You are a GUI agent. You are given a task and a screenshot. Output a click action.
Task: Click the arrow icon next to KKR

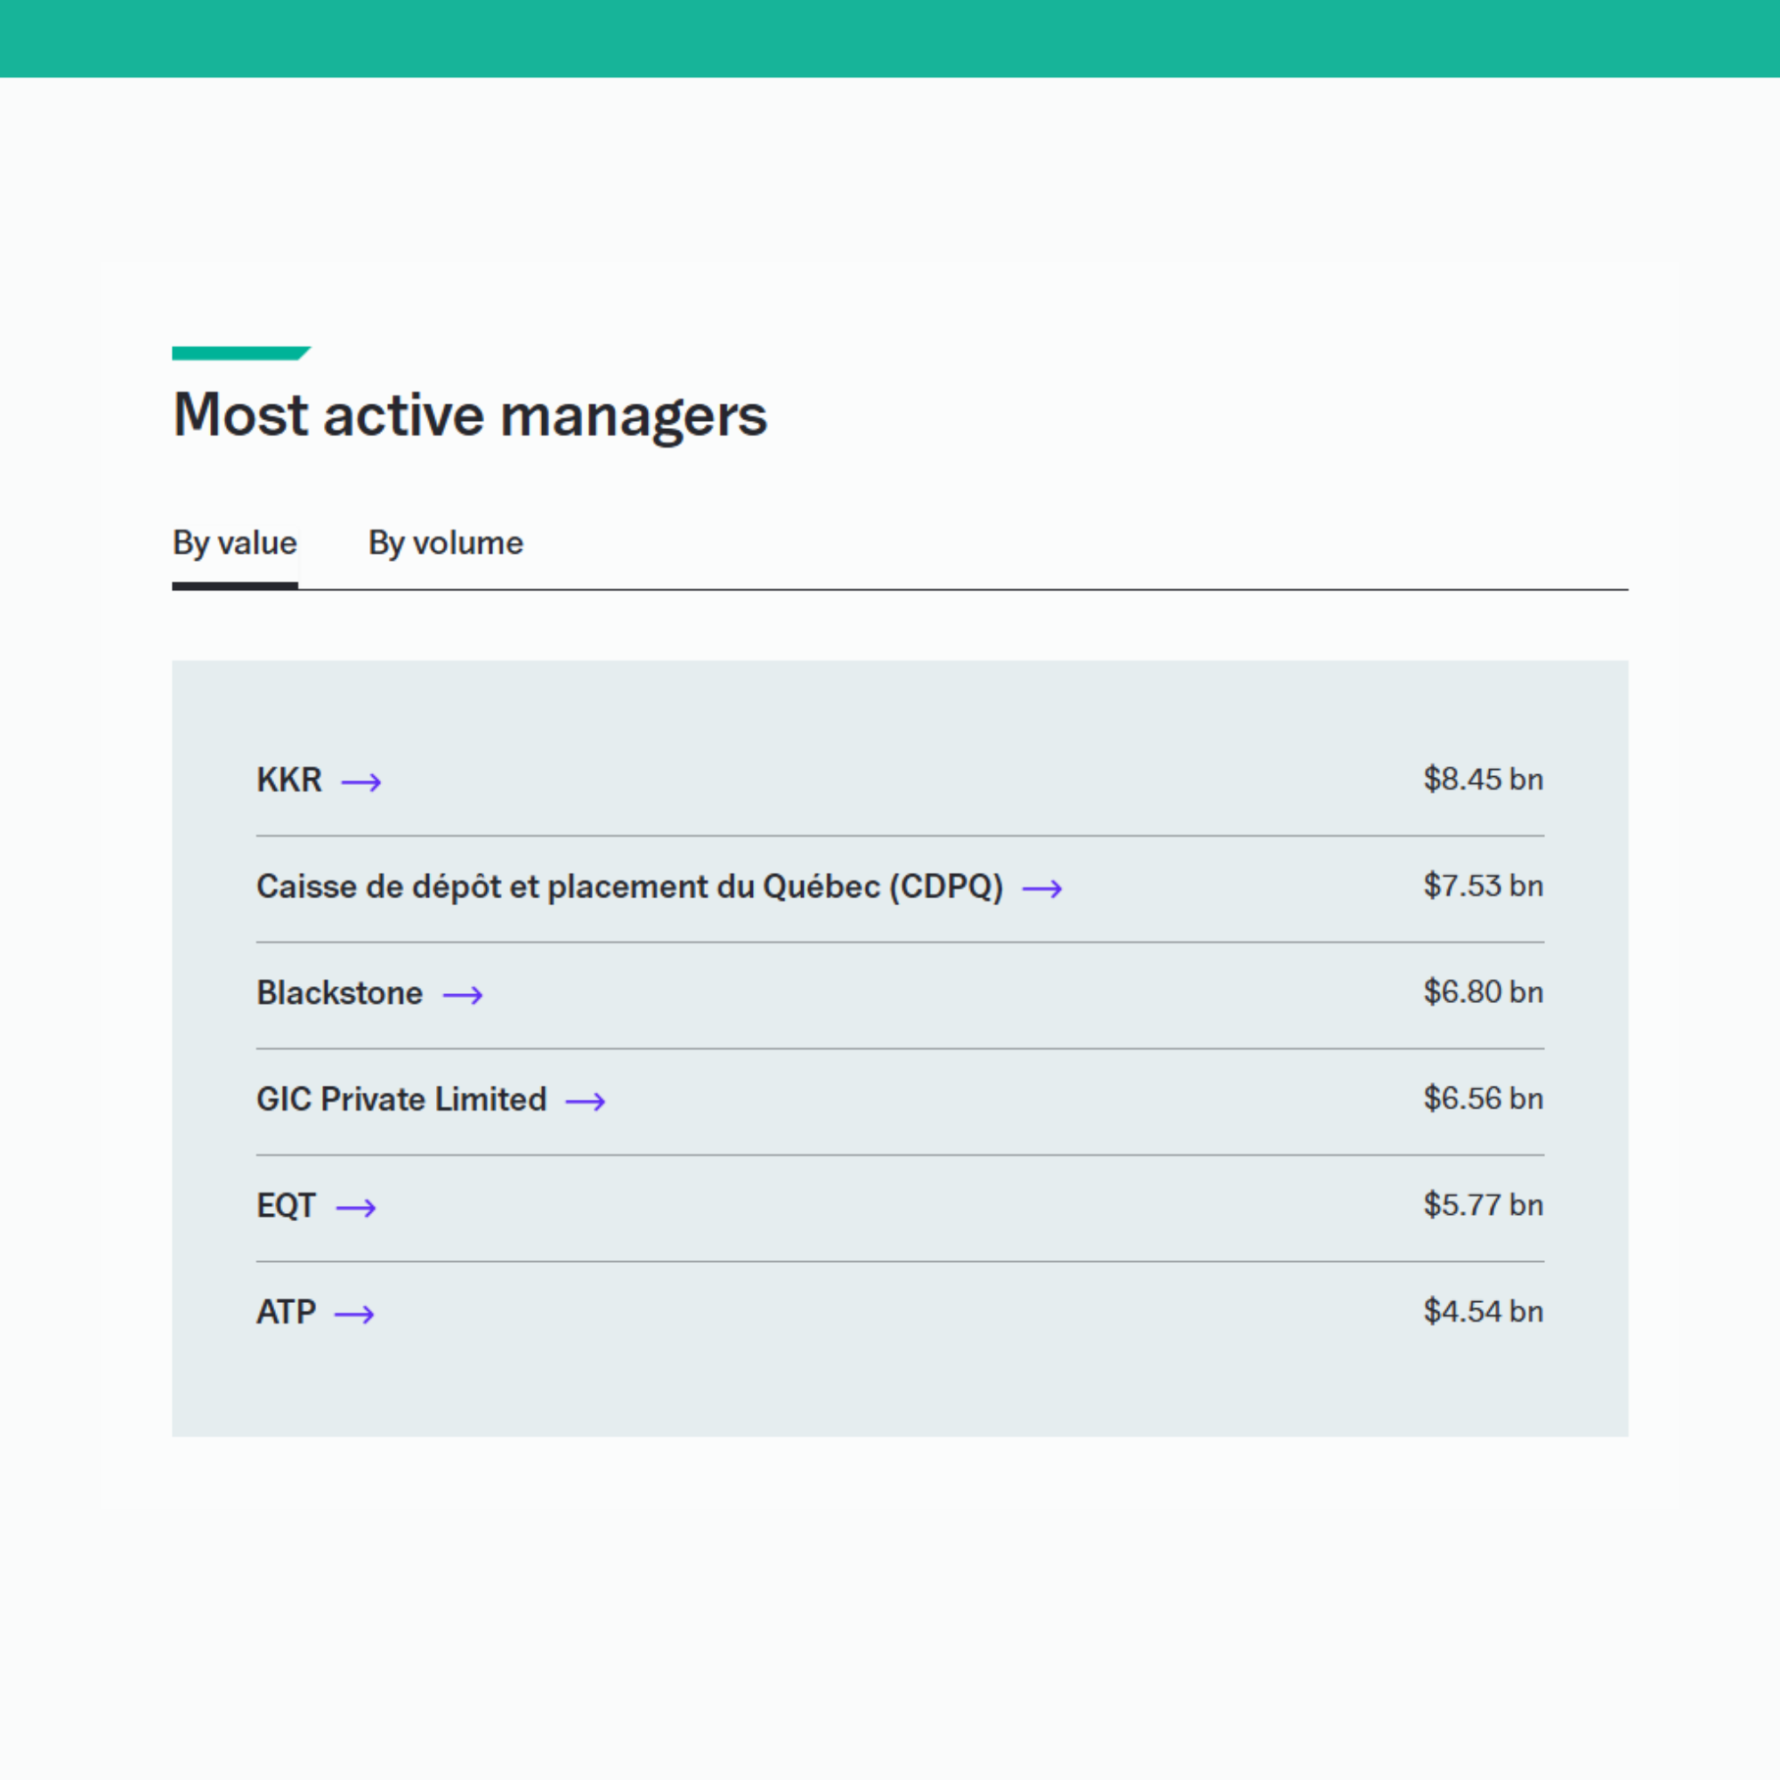(361, 782)
